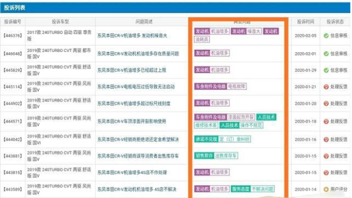Select complaint number 【446048】
This screenshot has width=352, height=198.
point(13,54)
